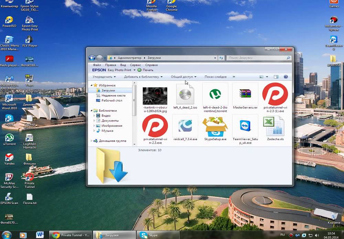Viewport: 344px width, 239px height.
Task: Select the left-4-dead-2 torrent file
Action: click(x=215, y=98)
